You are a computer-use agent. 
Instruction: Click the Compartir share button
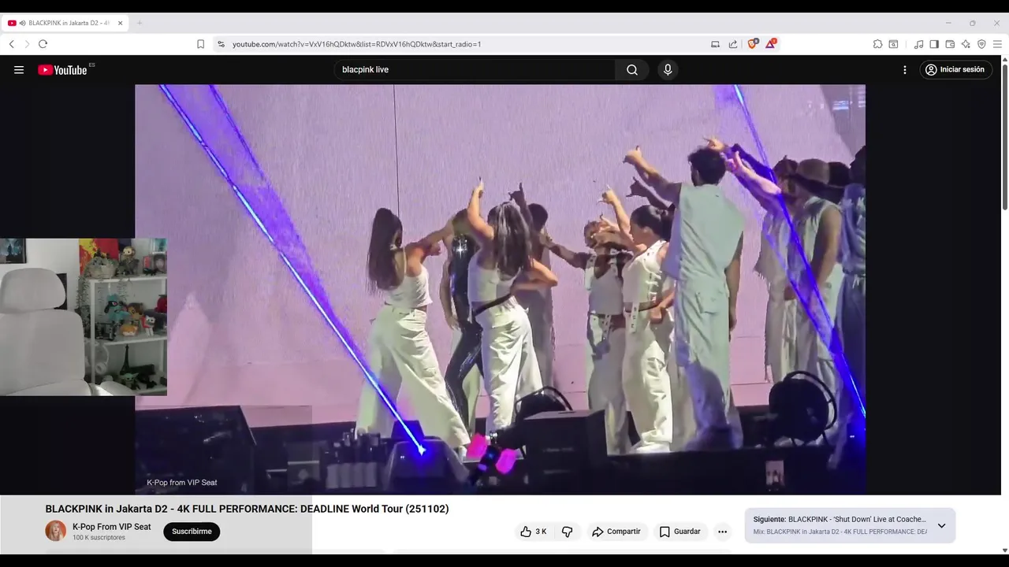[x=616, y=532]
